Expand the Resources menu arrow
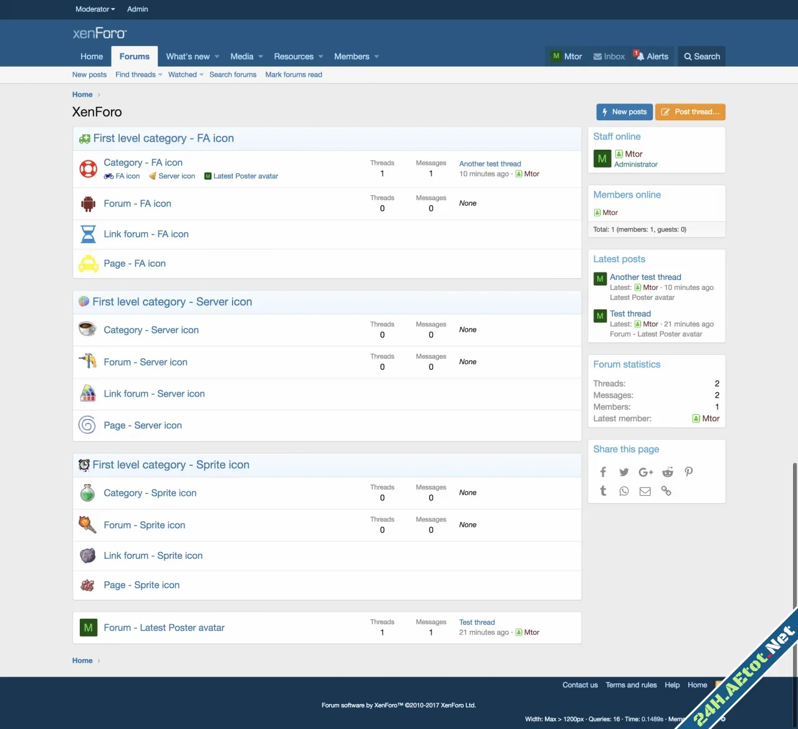798x729 pixels. tap(321, 57)
